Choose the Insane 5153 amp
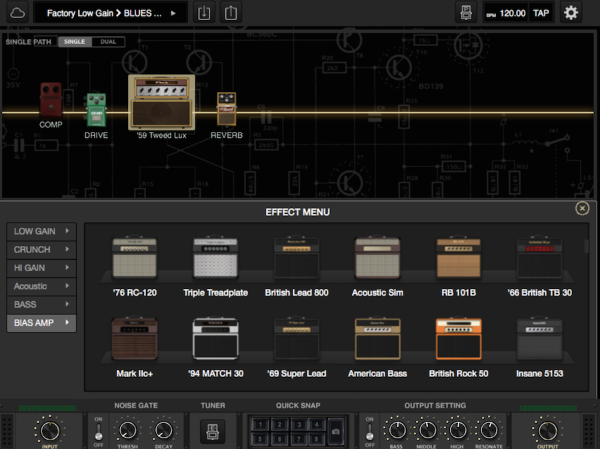Image resolution: width=600 pixels, height=449 pixels. (x=539, y=338)
